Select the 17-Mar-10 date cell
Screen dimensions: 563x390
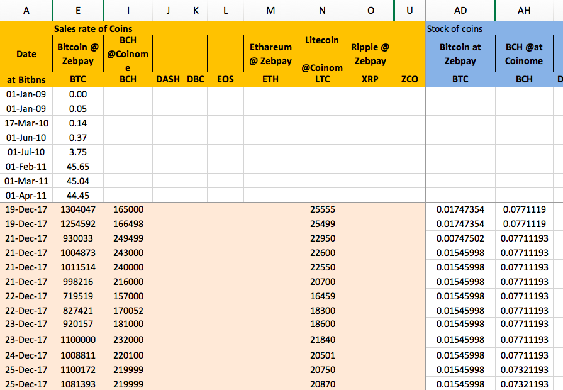click(26, 123)
